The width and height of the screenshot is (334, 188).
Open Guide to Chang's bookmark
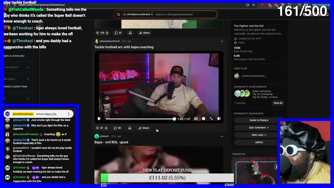pos(259,120)
